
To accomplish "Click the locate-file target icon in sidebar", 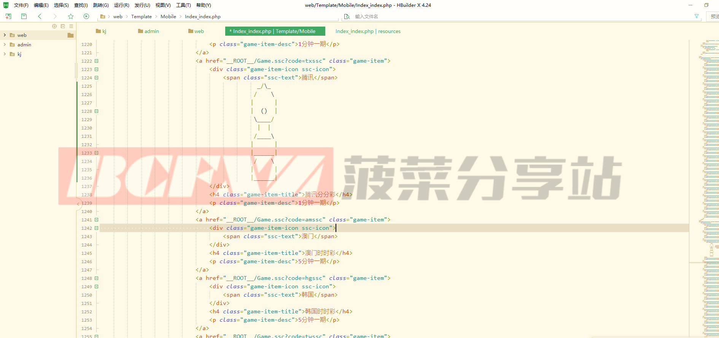I will 54,26.
